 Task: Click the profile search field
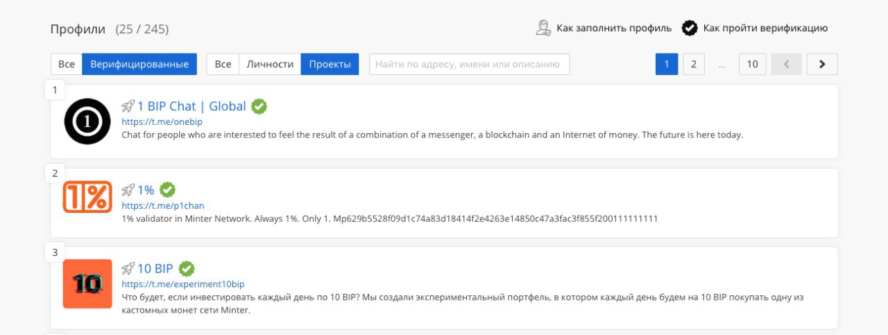(x=469, y=65)
